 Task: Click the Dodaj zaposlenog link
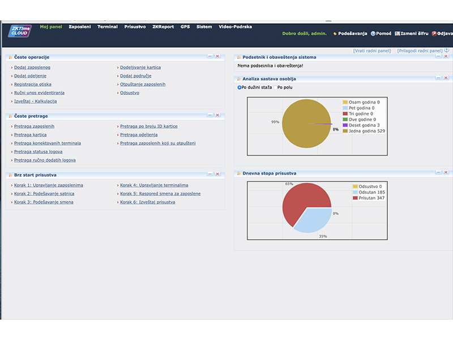[32, 67]
